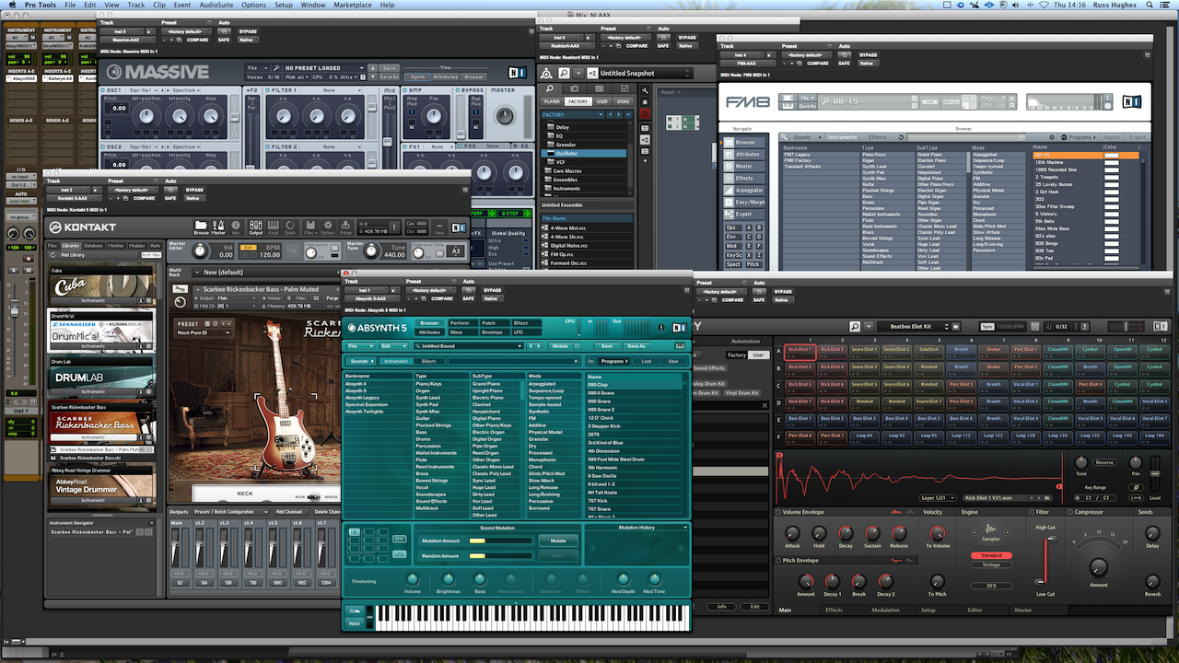This screenshot has height=663, width=1179.
Task: Select the USER tab in Reaktor
Action: (601, 101)
